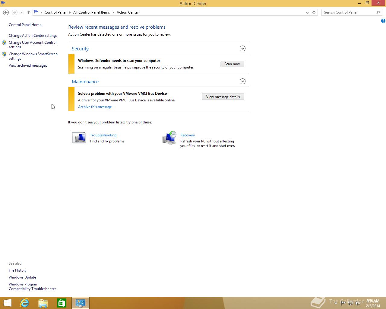Refresh the Action Center page
386x309 pixels.
pos(314,12)
